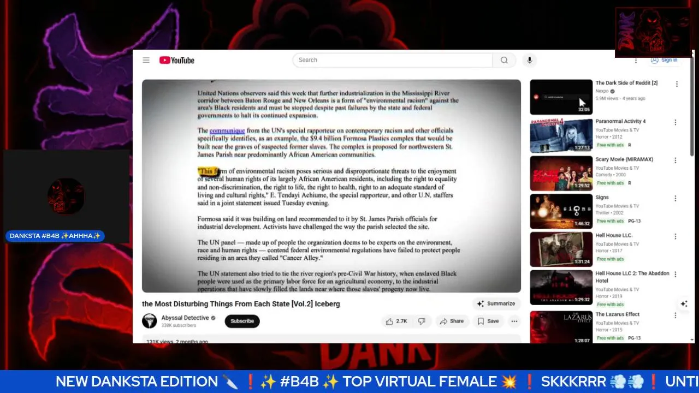699x393 pixels.
Task: Open The Dark Side of Reddit thumbnail
Action: click(561, 97)
